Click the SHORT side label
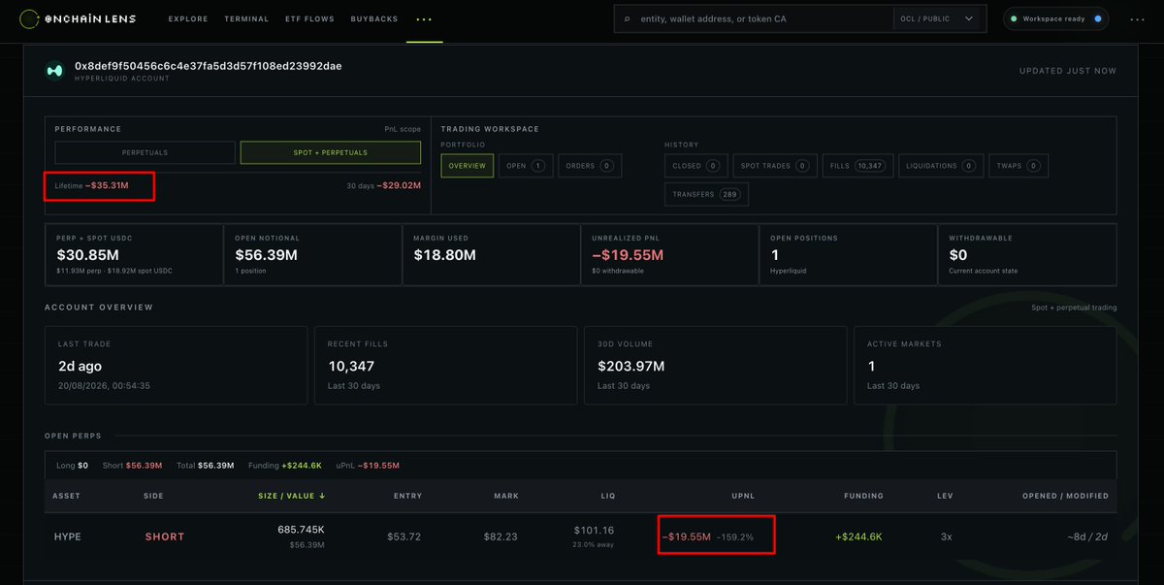 [x=165, y=536]
